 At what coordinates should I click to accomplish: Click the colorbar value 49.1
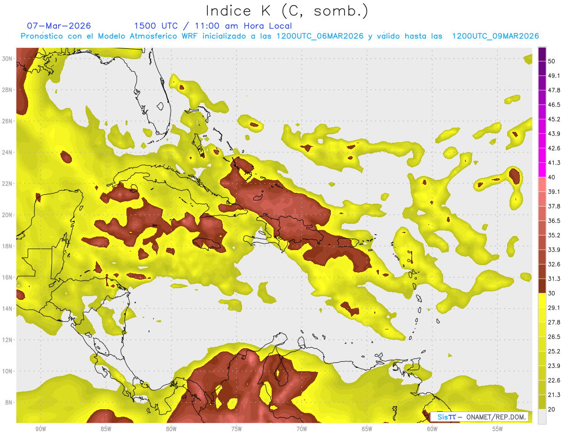(x=554, y=76)
